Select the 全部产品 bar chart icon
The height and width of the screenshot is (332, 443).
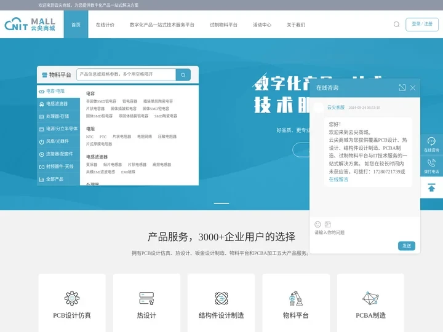[42, 180]
